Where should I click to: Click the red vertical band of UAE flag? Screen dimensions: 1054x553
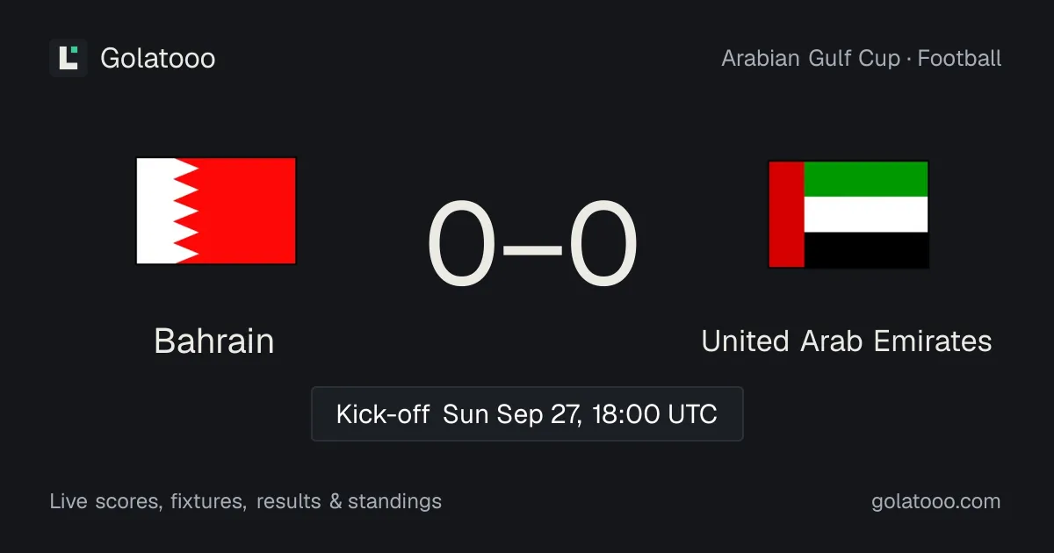[787, 214]
